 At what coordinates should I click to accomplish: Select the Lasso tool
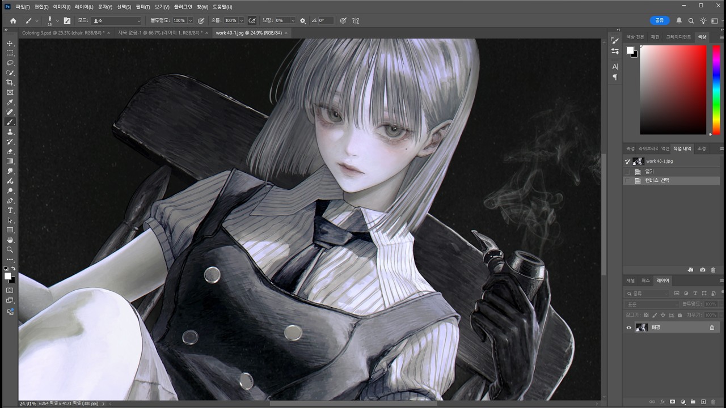click(x=10, y=63)
